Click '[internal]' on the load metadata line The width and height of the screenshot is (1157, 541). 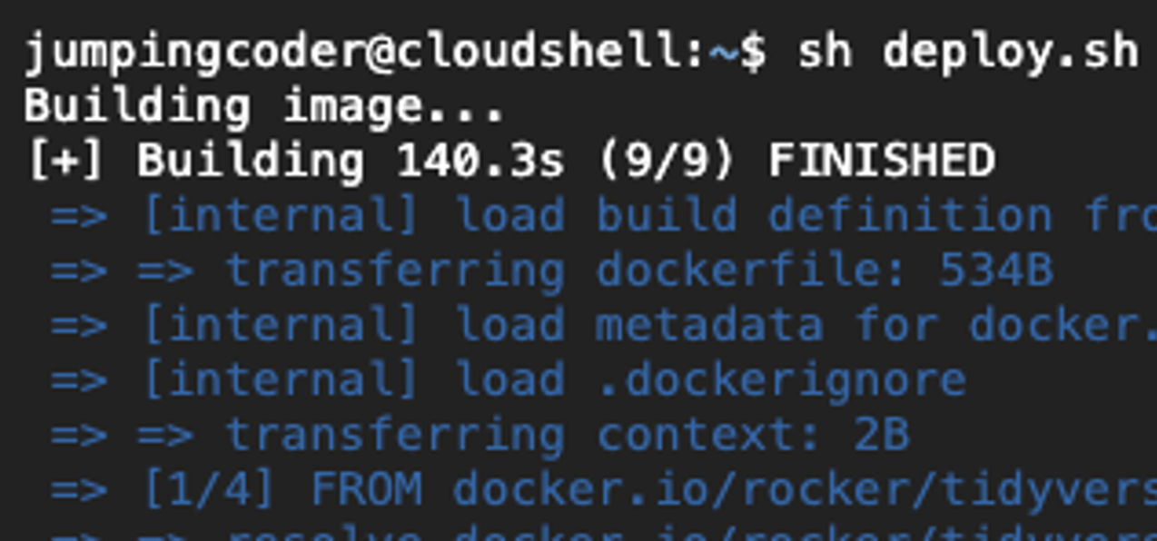[x=280, y=325]
